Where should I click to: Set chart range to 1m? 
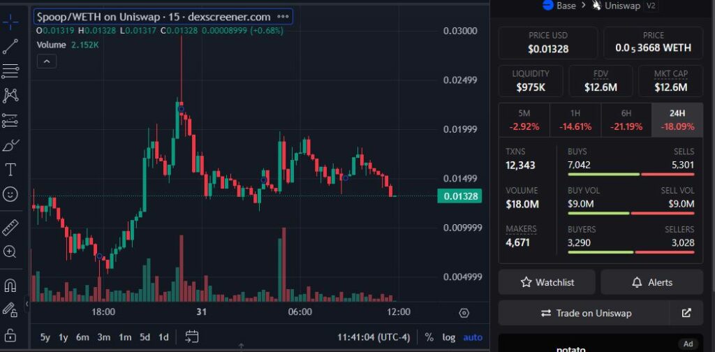(125, 337)
